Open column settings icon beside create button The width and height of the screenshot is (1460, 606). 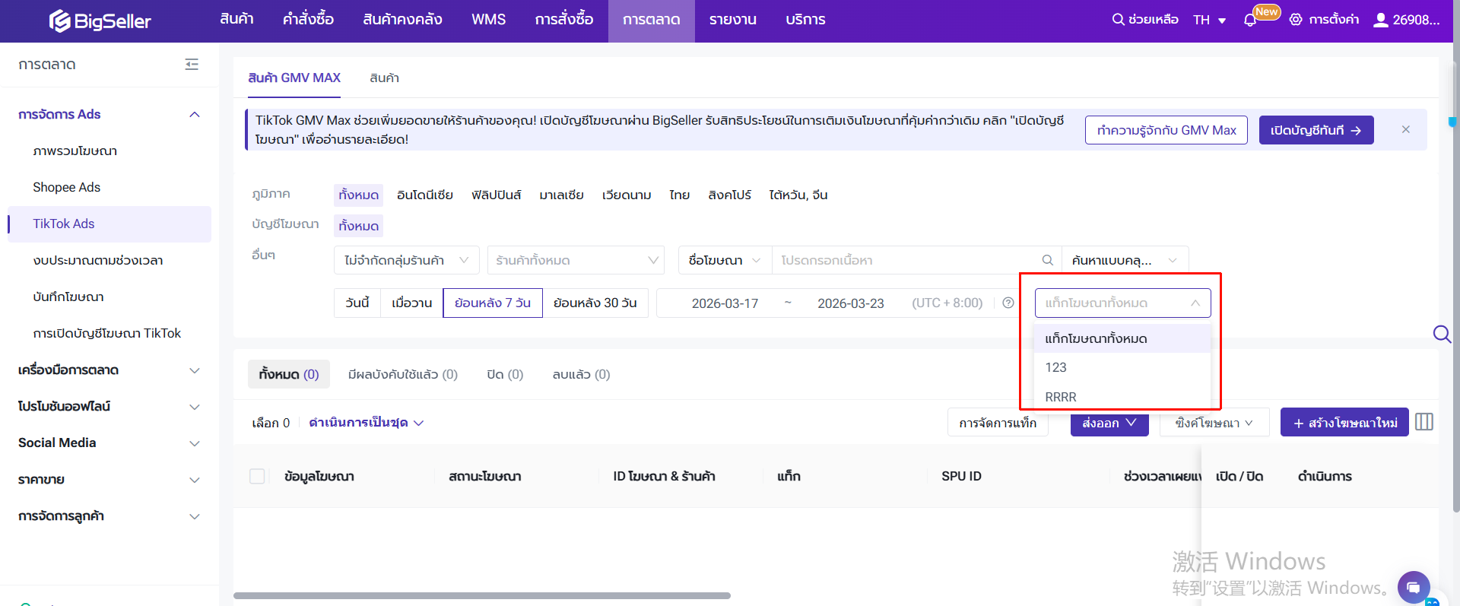[1424, 422]
